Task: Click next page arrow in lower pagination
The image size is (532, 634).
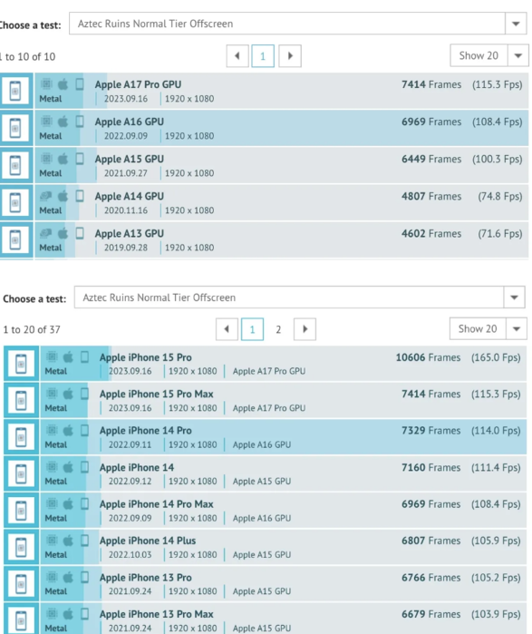Action: coord(305,329)
